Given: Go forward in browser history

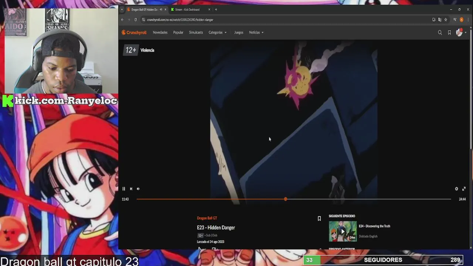Looking at the screenshot, I should point(129,20).
